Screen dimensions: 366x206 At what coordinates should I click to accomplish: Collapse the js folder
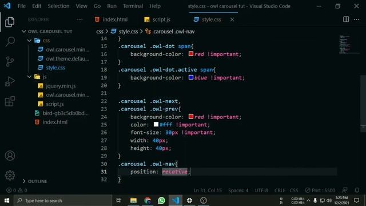[29, 77]
